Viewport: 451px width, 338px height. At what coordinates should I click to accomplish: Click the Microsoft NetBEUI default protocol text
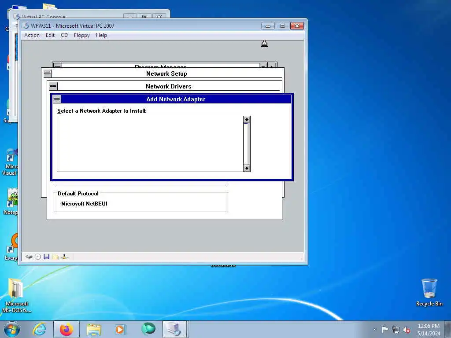[84, 204]
